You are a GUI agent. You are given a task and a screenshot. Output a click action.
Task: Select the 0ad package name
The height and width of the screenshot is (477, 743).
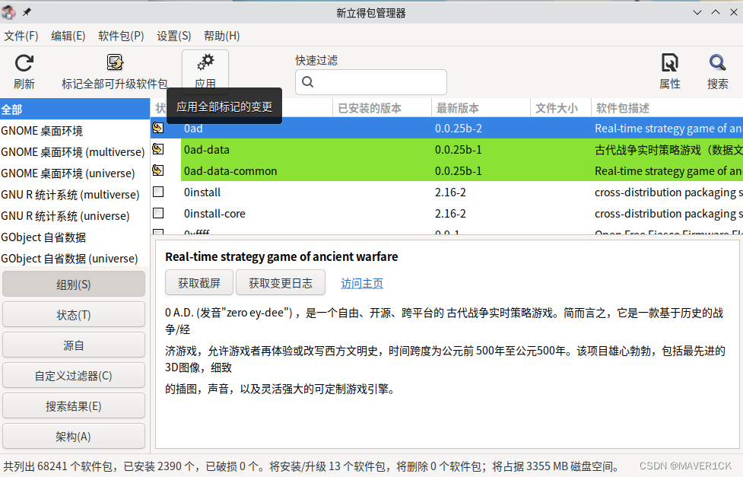[193, 129]
